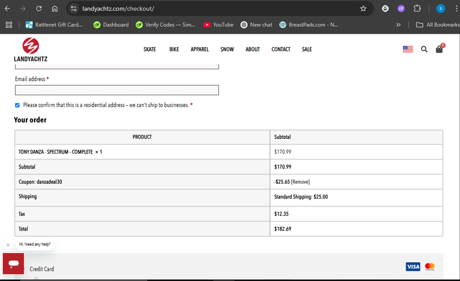The image size is (460, 281).
Task: Click the browser forward arrow
Action: coord(23,9)
